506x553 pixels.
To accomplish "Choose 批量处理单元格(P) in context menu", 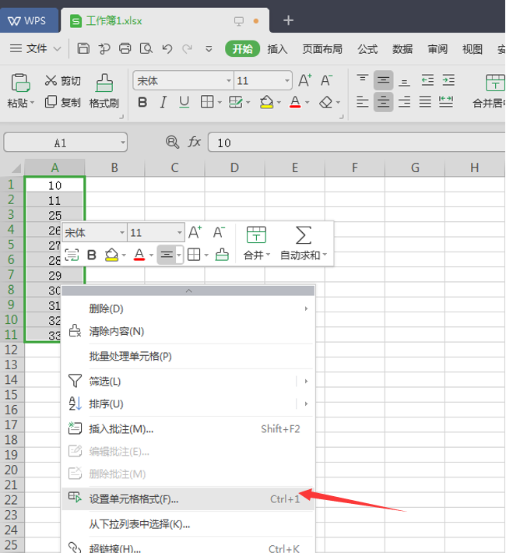I will (188, 356).
